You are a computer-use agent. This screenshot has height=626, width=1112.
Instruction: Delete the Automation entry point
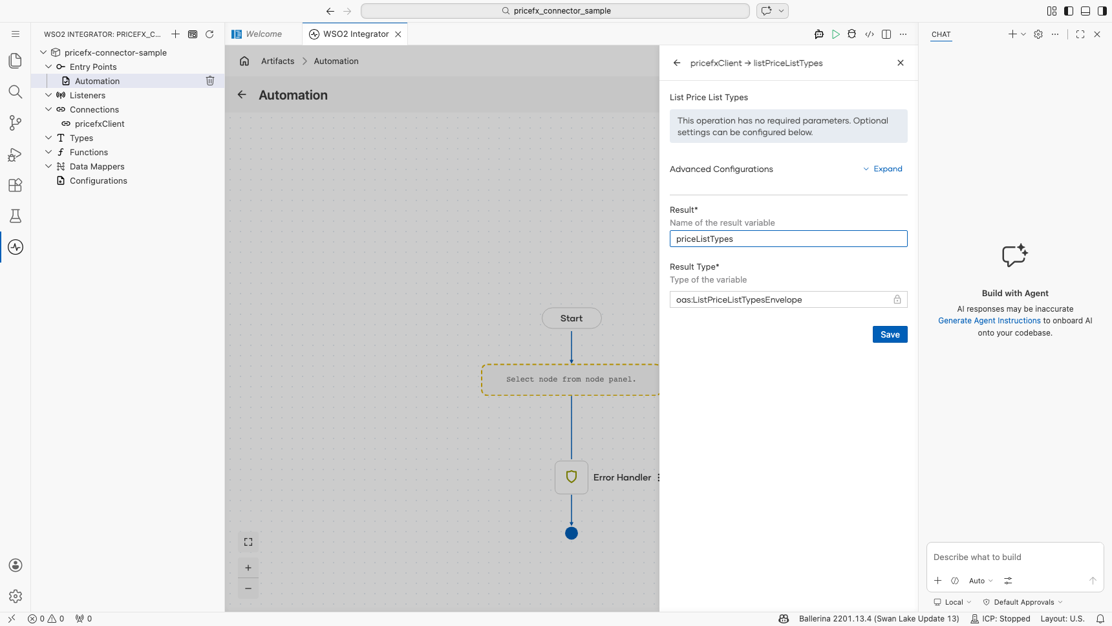[210, 81]
